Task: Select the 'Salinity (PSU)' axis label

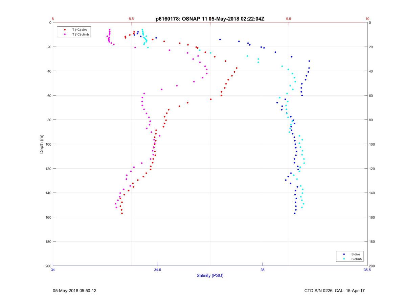Action: 210,275
